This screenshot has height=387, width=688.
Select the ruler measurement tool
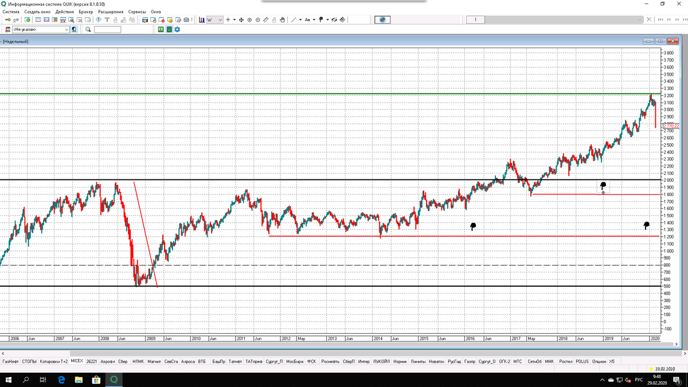265,19
